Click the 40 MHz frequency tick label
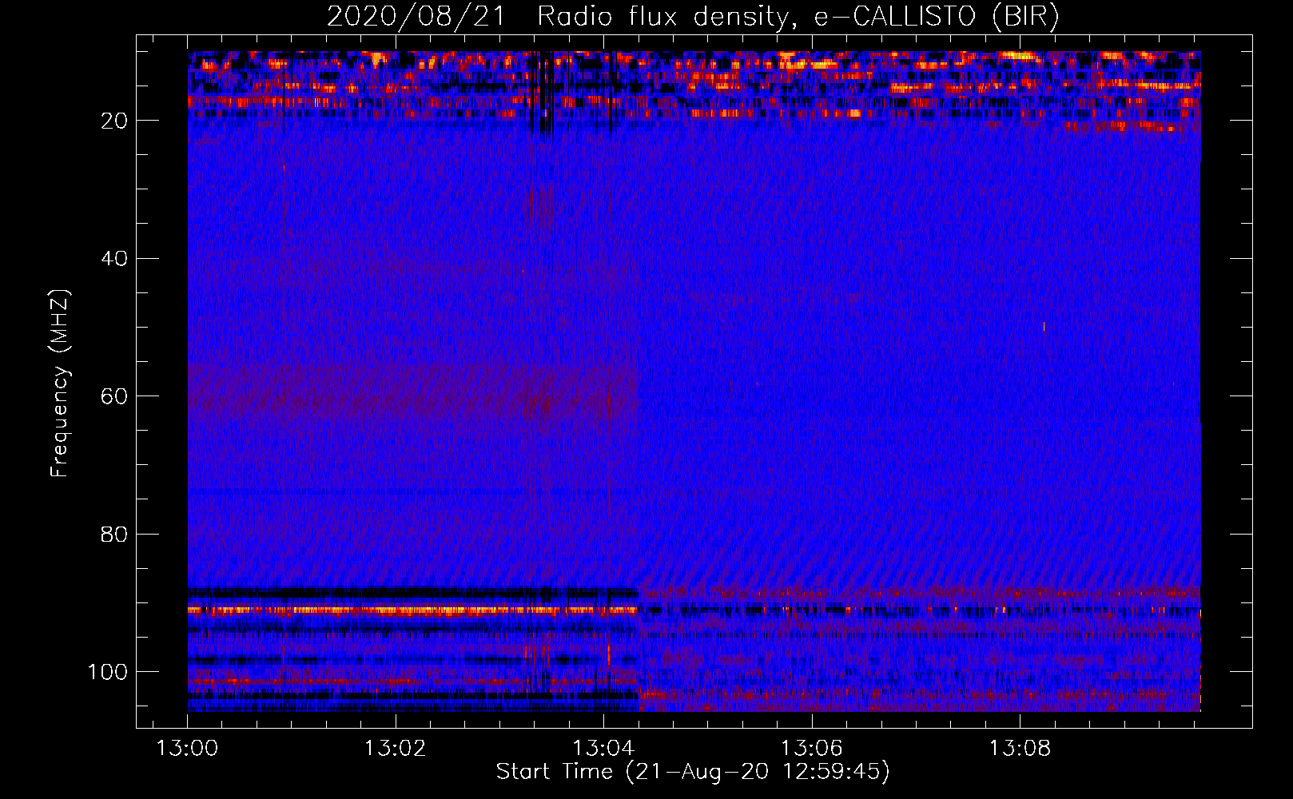1293x799 pixels. tap(114, 259)
